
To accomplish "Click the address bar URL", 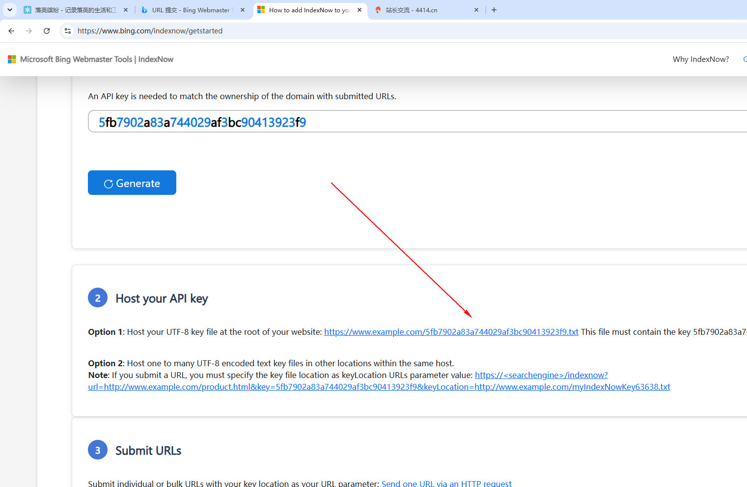I will (x=150, y=31).
